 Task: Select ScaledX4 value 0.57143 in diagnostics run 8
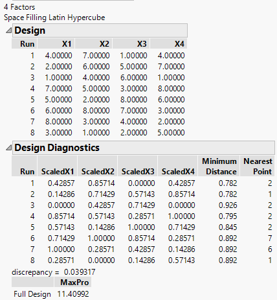(x=181, y=260)
